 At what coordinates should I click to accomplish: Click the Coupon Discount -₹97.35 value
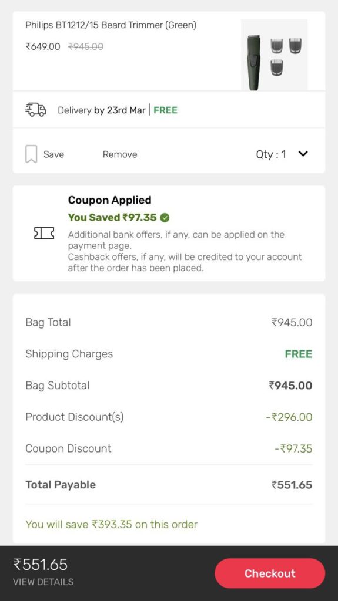point(293,448)
